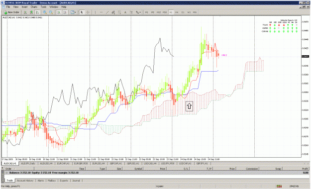The width and height of the screenshot is (311, 189).
Task: Select the AUDCAD,H1 chart tab
Action: click(10, 164)
